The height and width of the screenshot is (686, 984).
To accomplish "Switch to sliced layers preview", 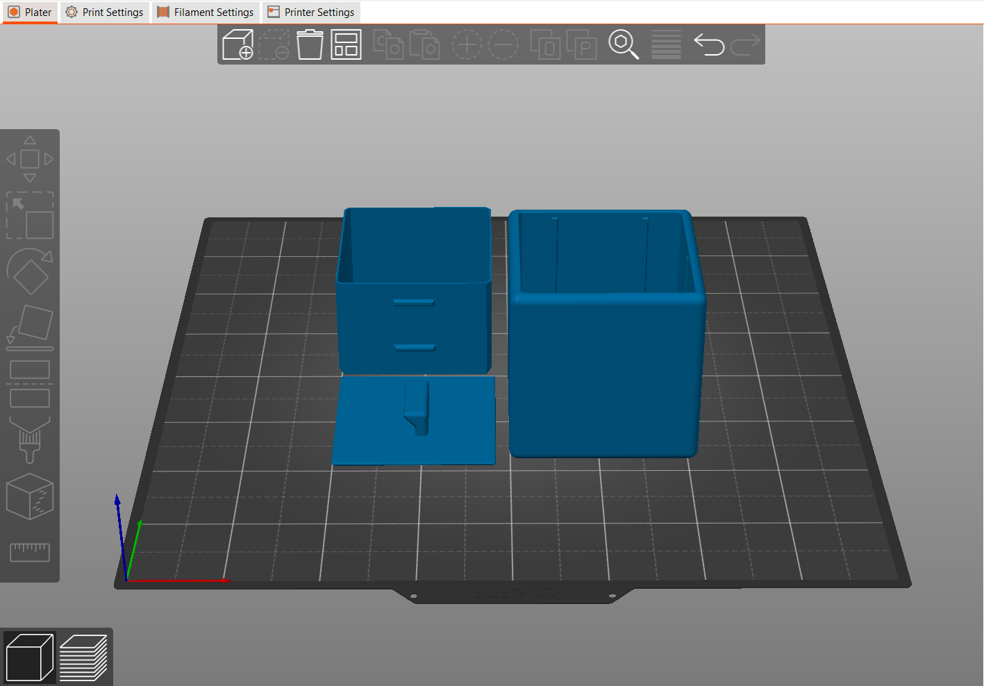I will pos(83,657).
